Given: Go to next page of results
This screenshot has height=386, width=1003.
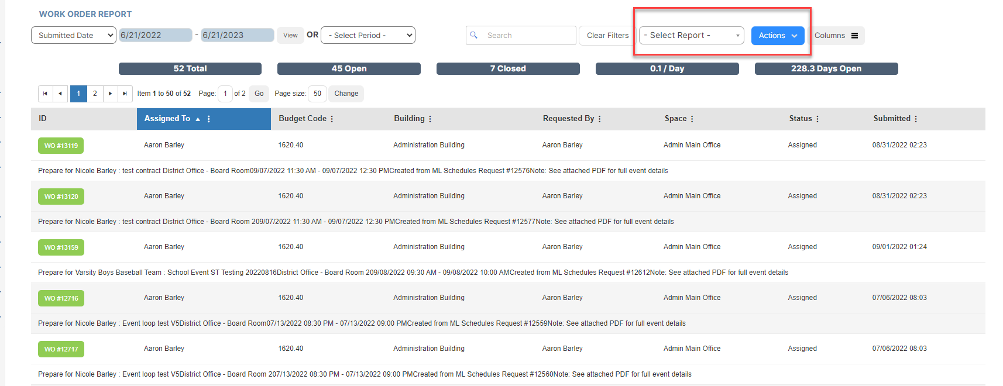Looking at the screenshot, I should [x=110, y=94].
